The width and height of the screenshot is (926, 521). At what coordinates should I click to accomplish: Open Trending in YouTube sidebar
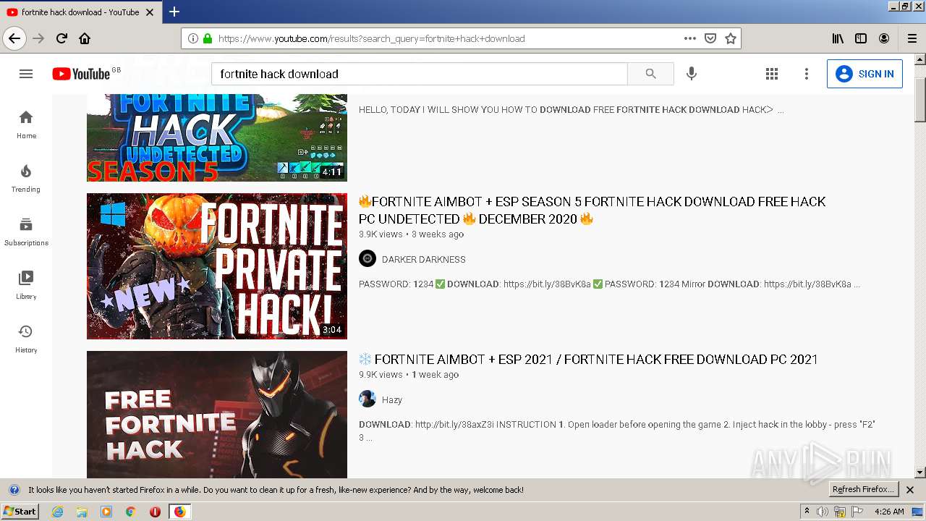click(x=26, y=178)
